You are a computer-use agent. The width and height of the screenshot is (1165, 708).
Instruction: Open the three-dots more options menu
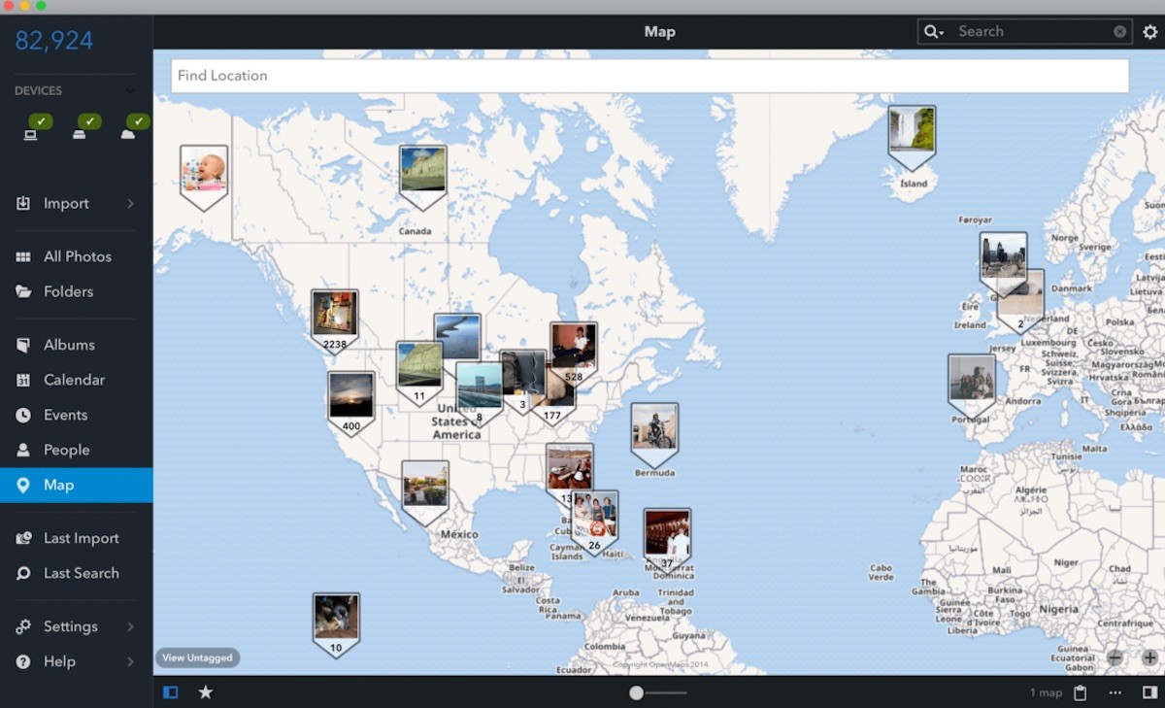pyautogui.click(x=1115, y=692)
